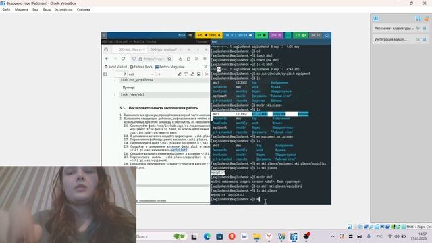Open the Most Visited bookmark

click(x=115, y=67)
